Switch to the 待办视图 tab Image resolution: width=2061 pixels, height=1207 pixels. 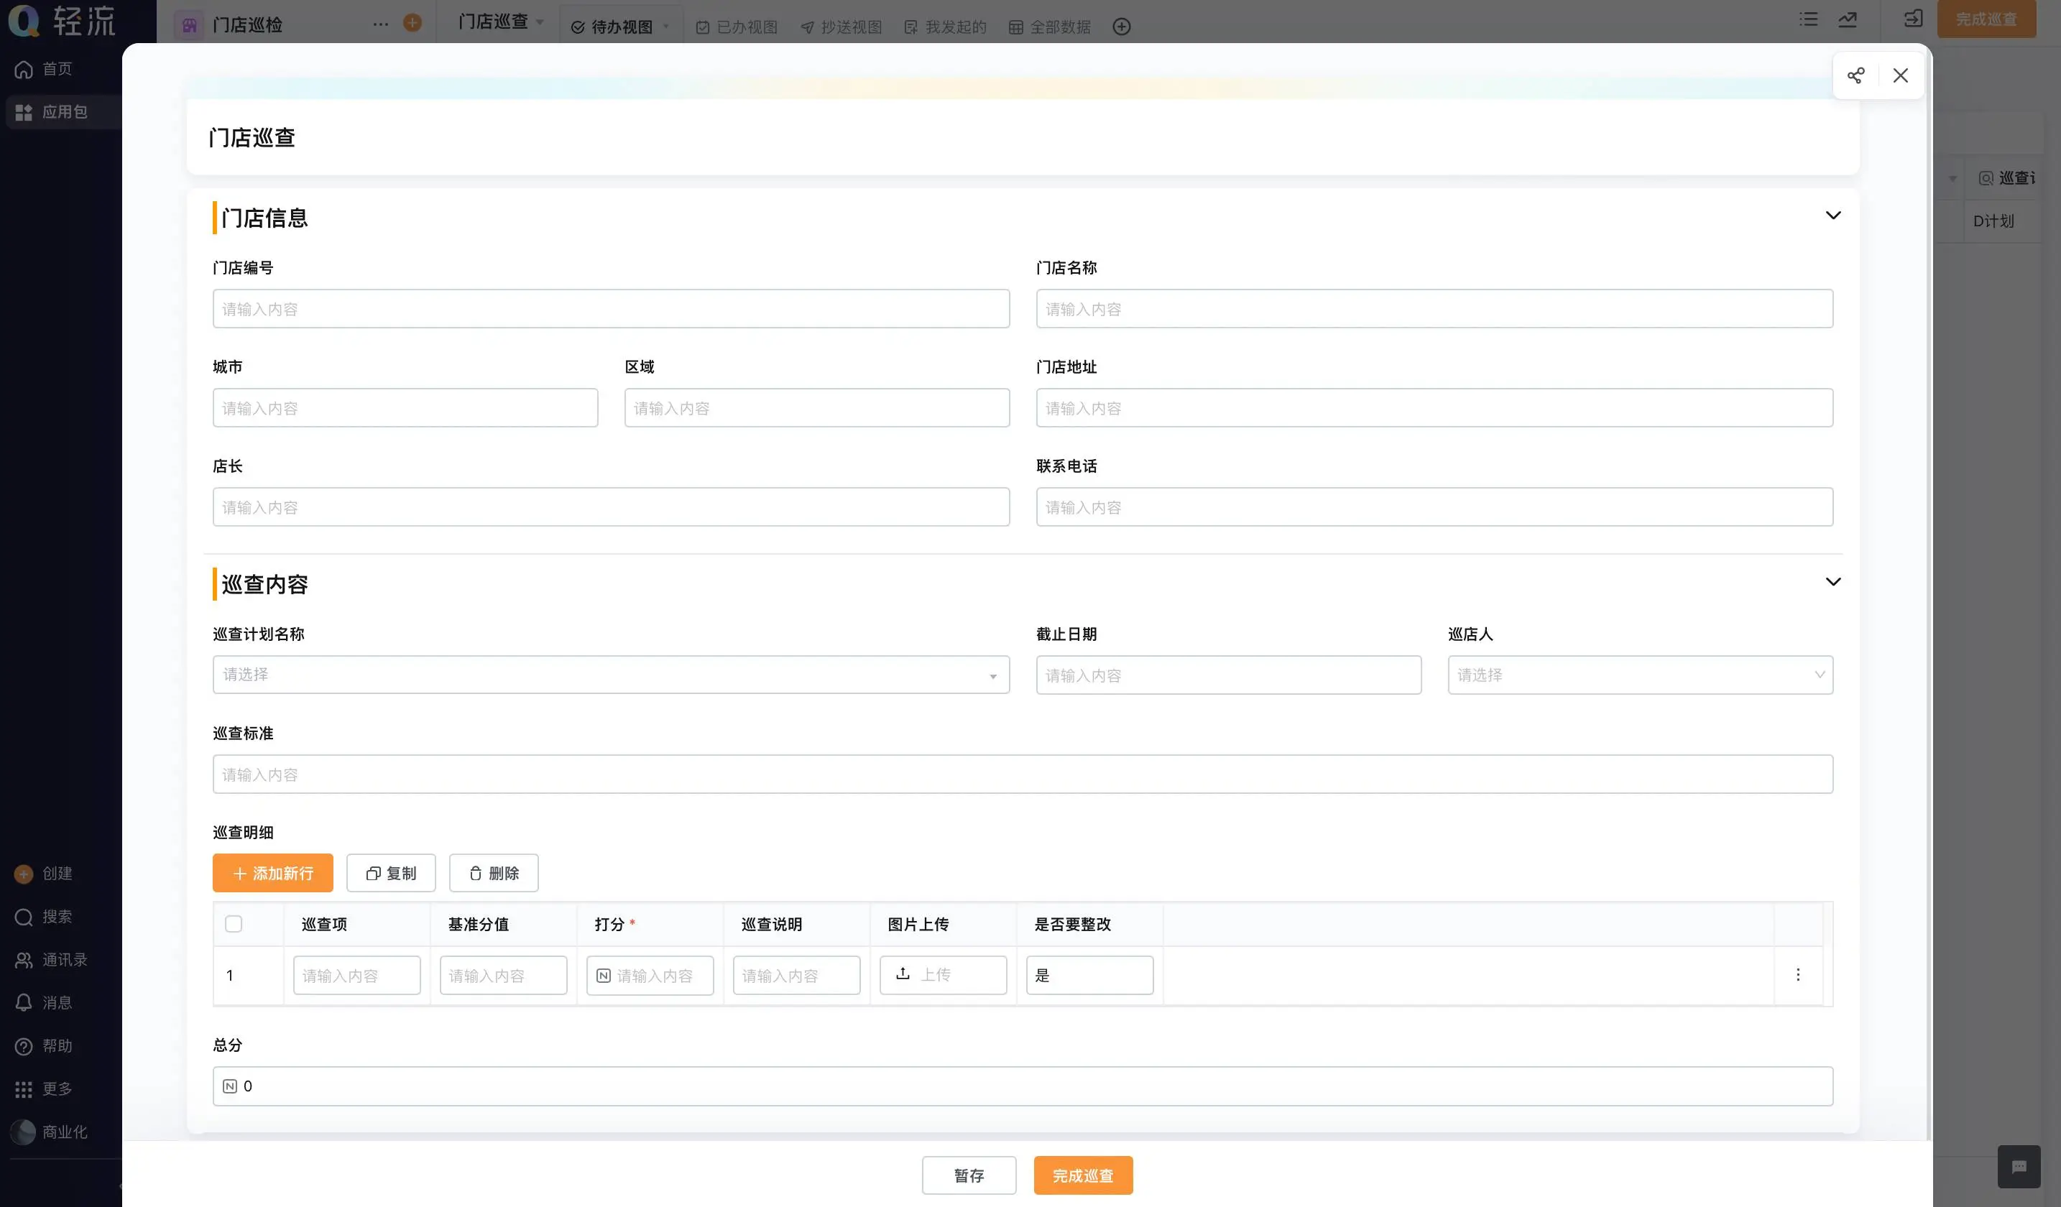[x=621, y=27]
